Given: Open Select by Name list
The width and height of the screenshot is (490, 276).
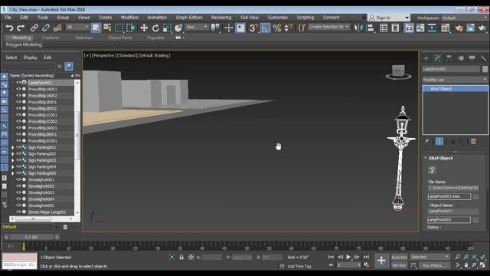Looking at the screenshot, I should pyautogui.click(x=107, y=28).
